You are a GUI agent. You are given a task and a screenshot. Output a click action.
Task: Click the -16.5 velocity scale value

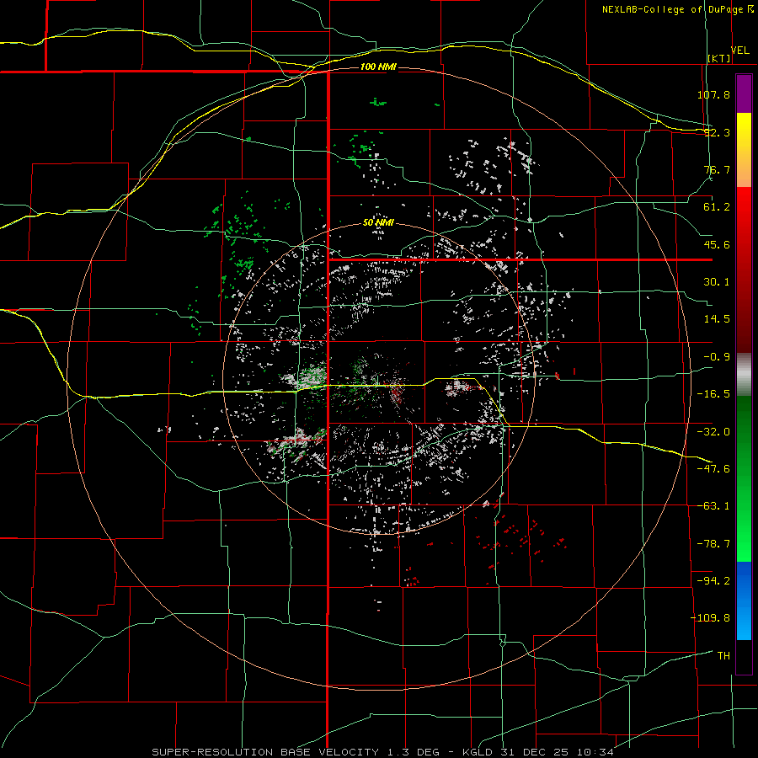[713, 394]
